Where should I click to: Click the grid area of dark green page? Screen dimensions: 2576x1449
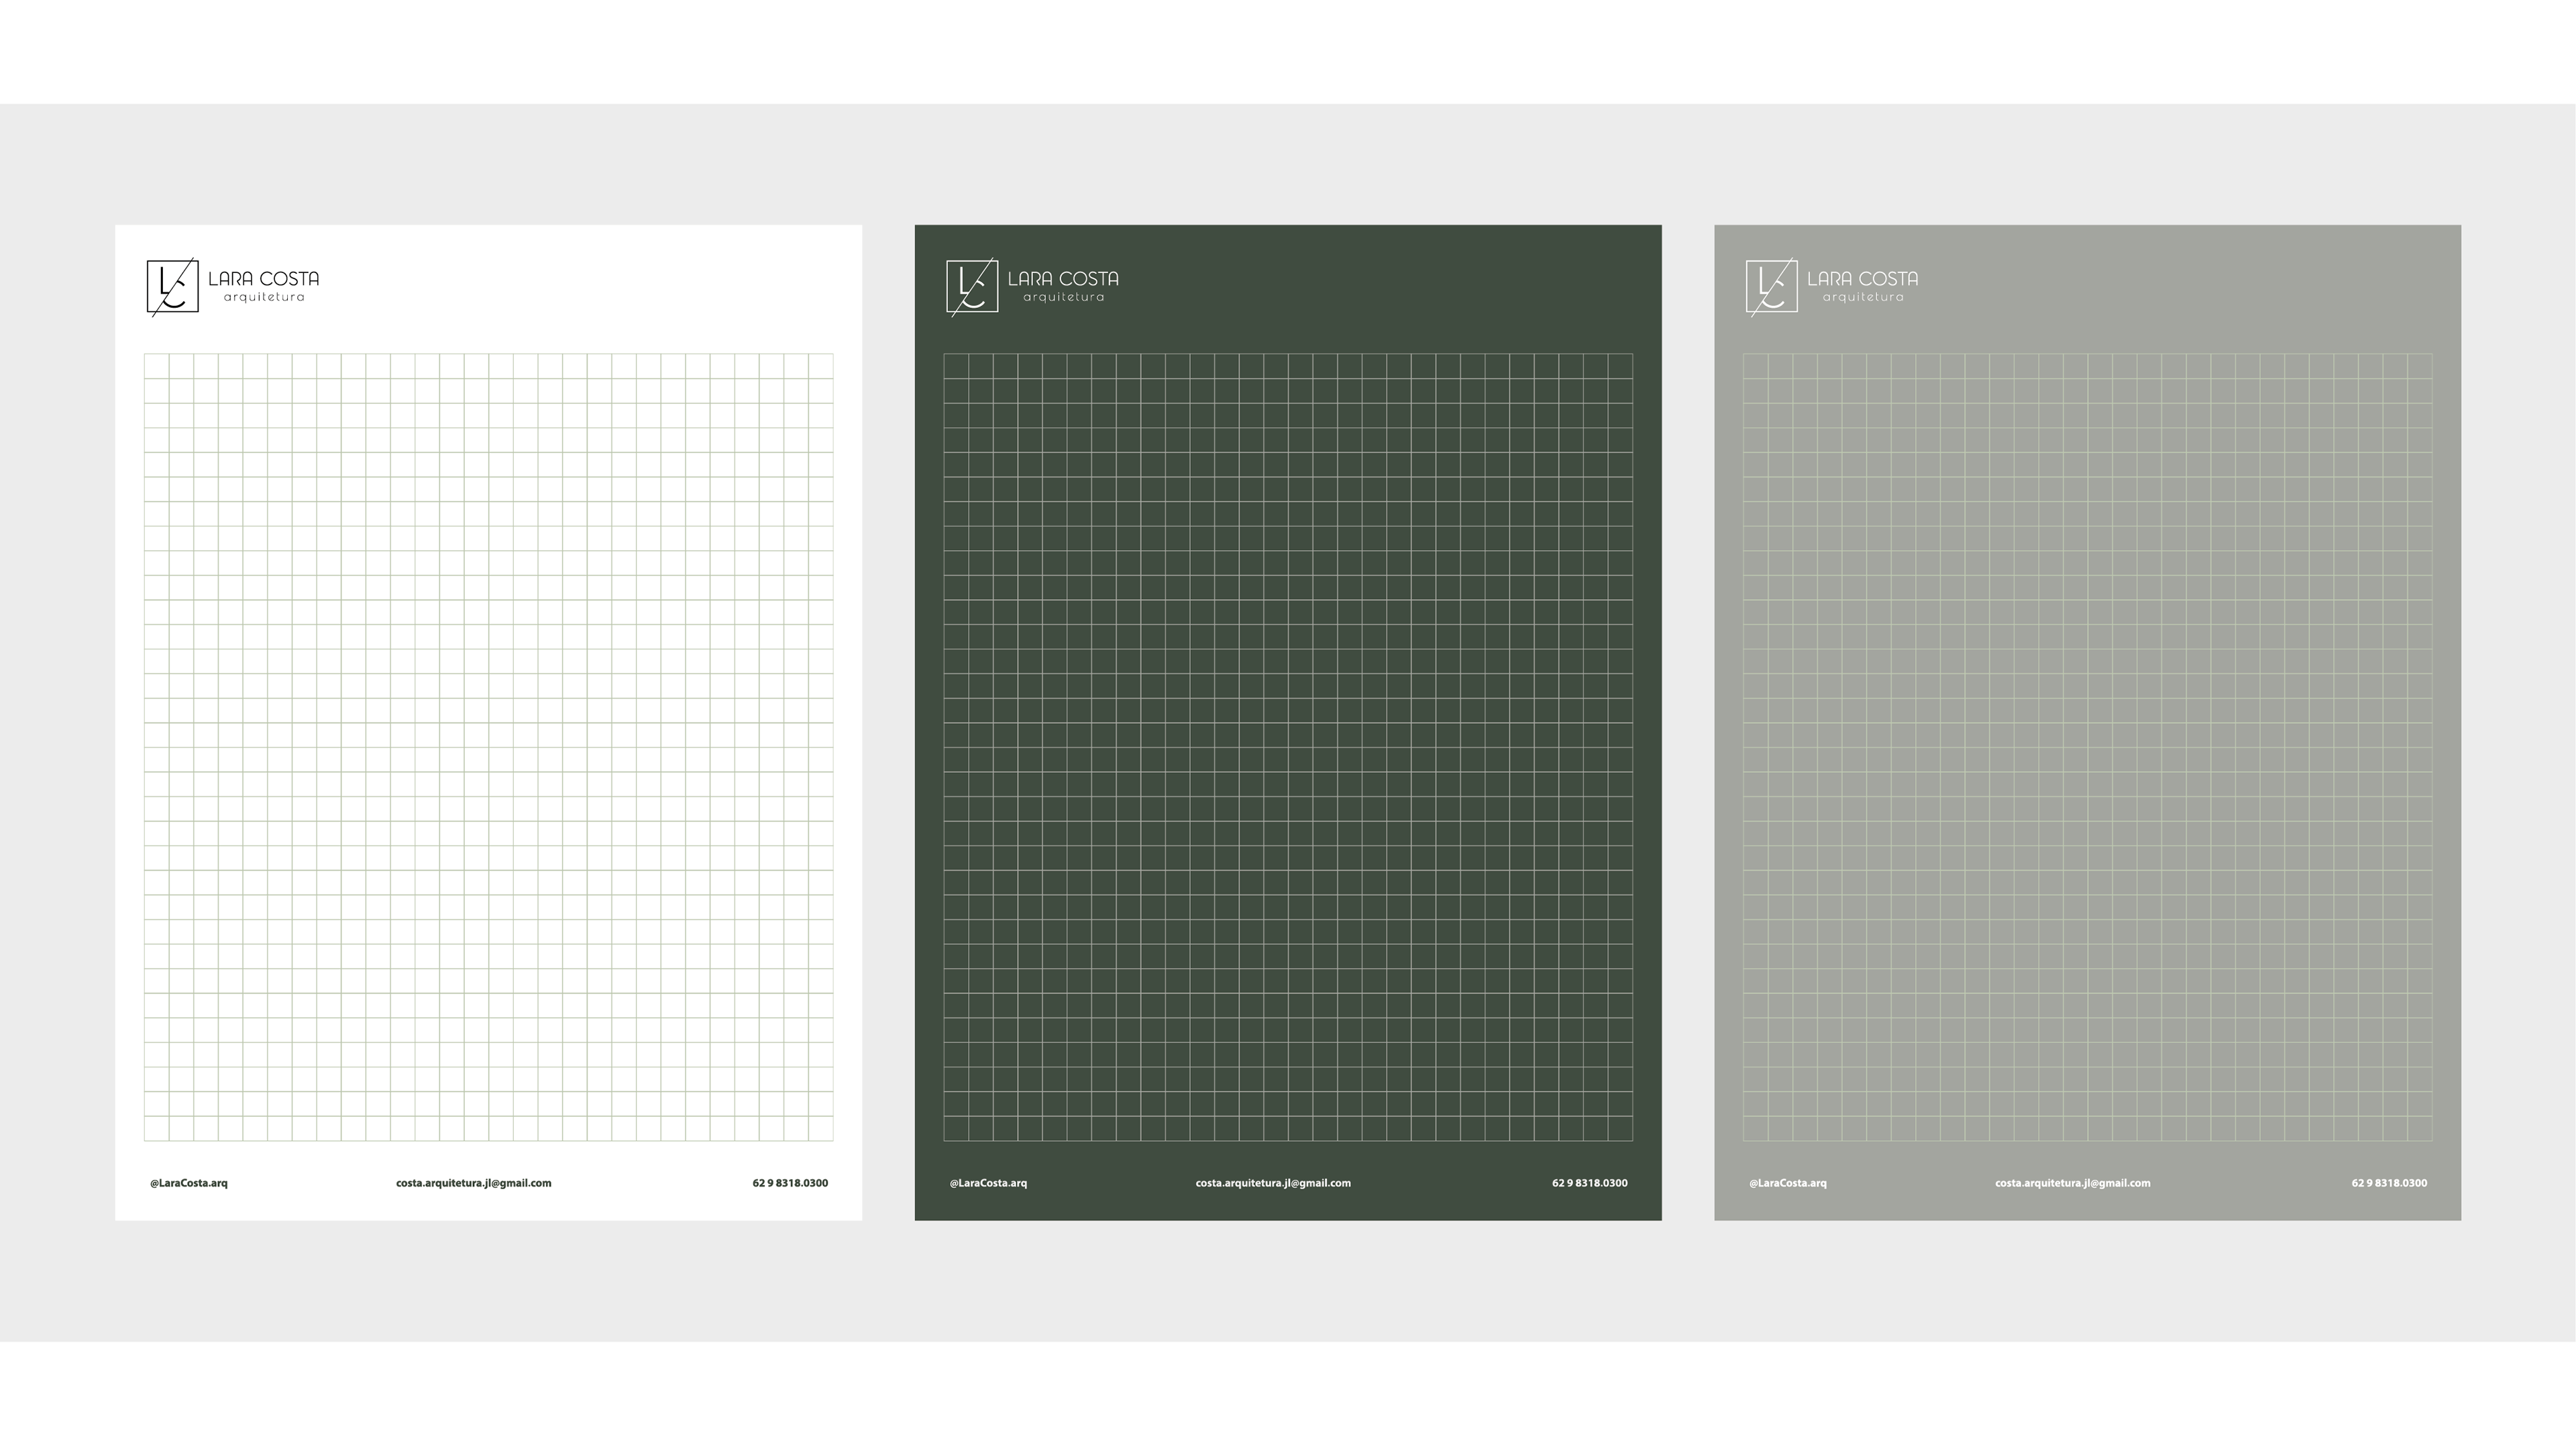pos(1288,746)
